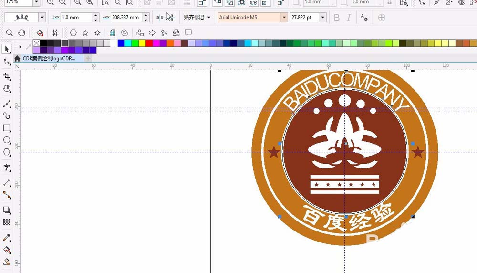Viewport: 477px width, 273px height.
Task: Select the Ellipse tool
Action: click(7, 140)
